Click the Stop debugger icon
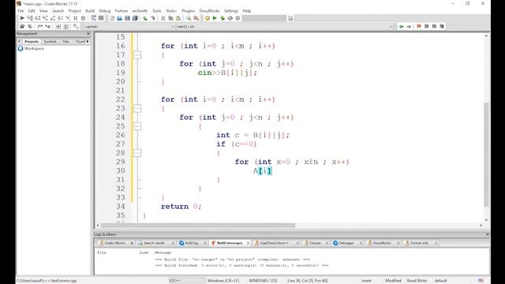The width and height of the screenshot is (505, 284). [x=83, y=18]
